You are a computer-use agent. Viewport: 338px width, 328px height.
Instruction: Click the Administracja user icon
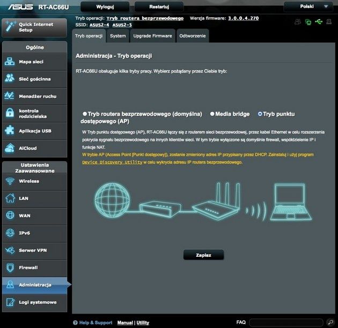tap(10, 285)
